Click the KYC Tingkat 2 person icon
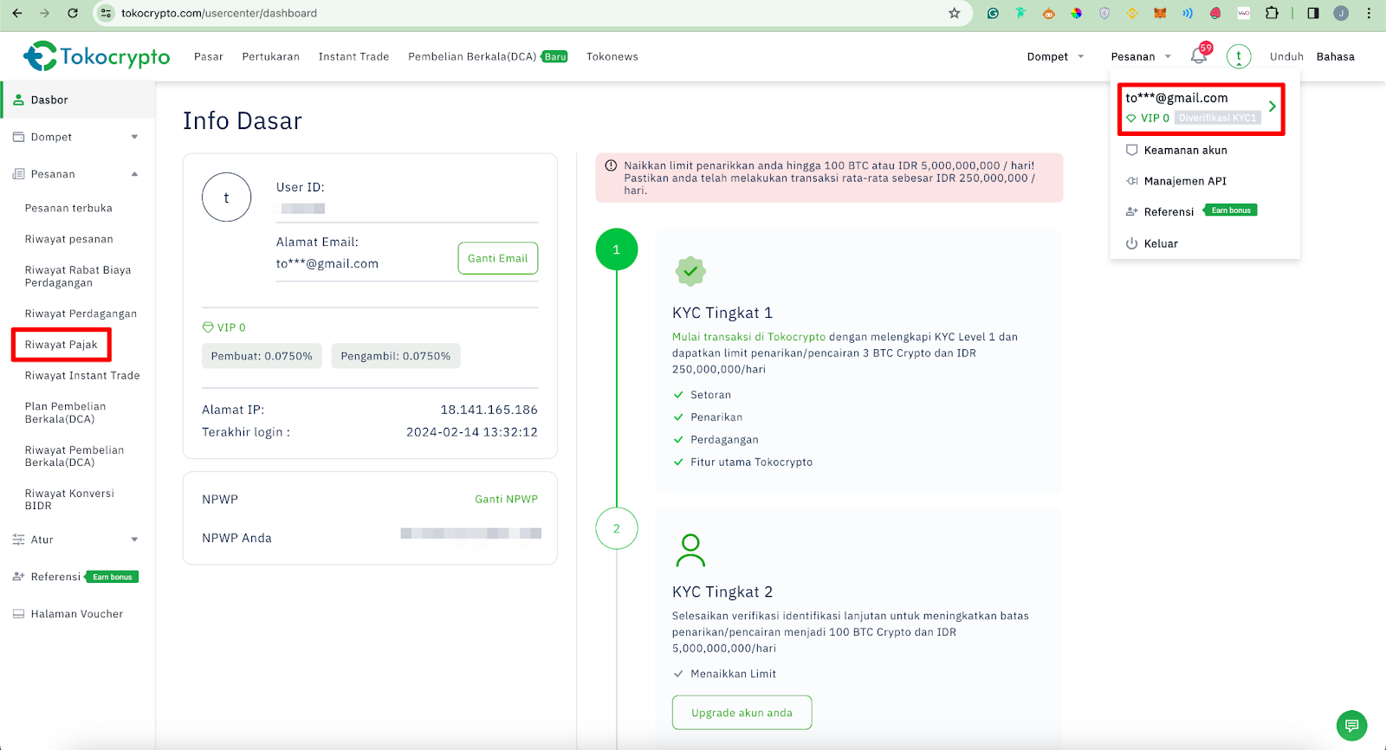 click(690, 550)
